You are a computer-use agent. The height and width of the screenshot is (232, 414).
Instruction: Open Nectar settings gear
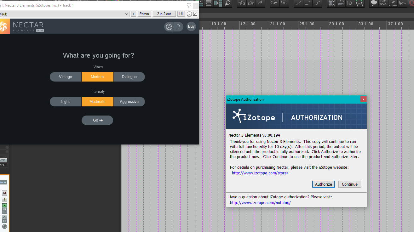coord(169,27)
